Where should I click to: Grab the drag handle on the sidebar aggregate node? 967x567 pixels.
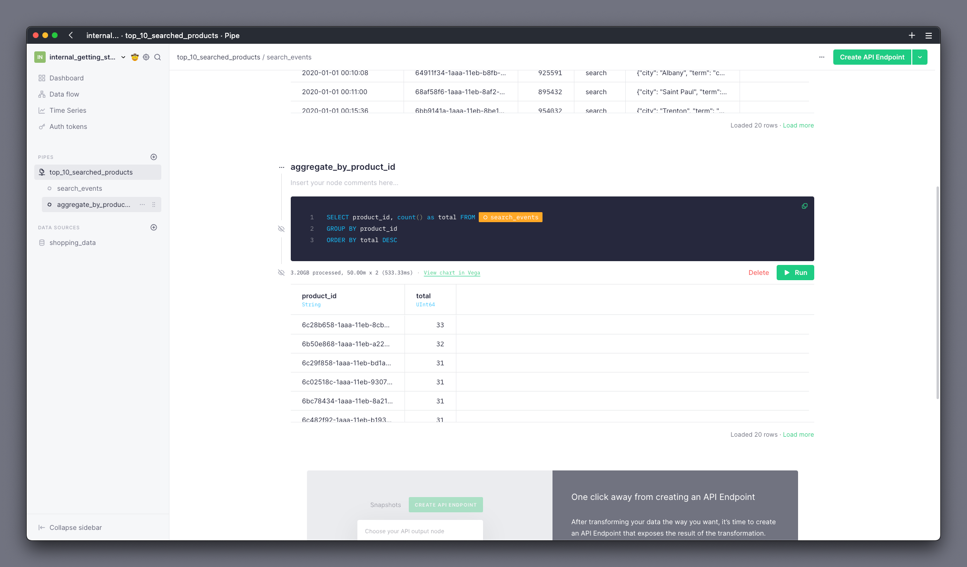154,205
